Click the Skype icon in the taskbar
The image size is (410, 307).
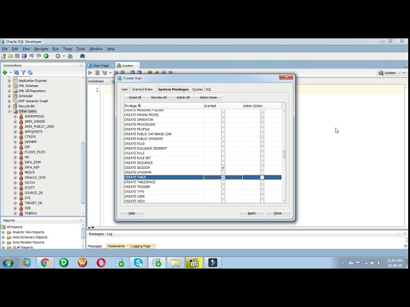[x=138, y=263]
